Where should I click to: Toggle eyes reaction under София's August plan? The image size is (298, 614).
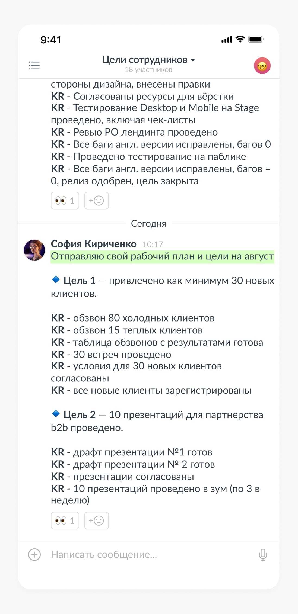[x=65, y=520]
